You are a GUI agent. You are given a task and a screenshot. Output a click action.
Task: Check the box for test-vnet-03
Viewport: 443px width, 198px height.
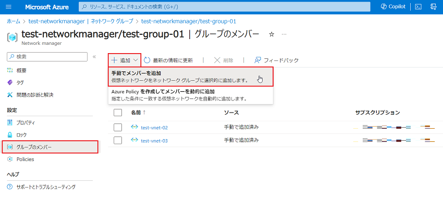coord(118,140)
